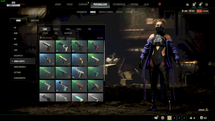Filter skins by SKORPION
The width and height of the screenshot is (215, 121).
pyautogui.click(x=68, y=33)
